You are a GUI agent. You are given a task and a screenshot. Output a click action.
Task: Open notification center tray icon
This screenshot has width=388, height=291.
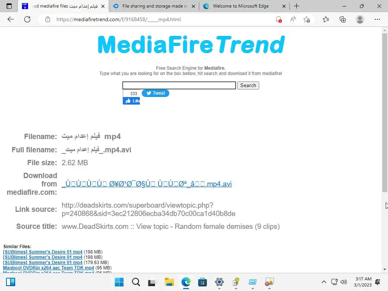[x=378, y=282]
